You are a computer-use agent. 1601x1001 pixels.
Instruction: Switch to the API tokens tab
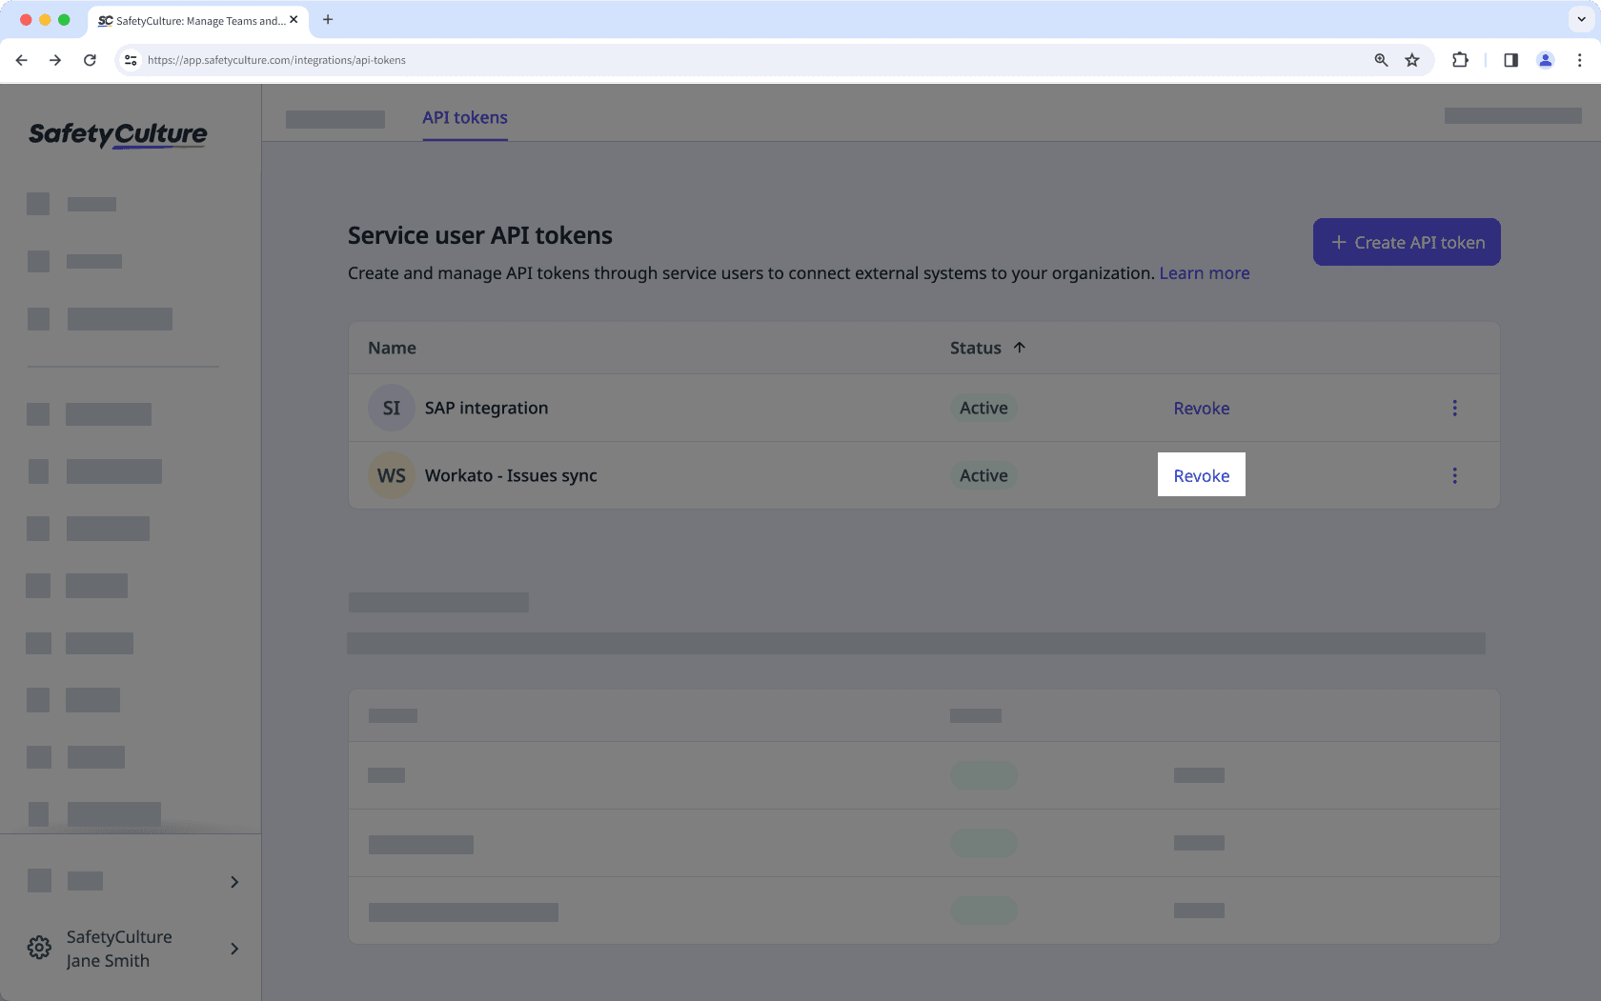[x=465, y=117]
